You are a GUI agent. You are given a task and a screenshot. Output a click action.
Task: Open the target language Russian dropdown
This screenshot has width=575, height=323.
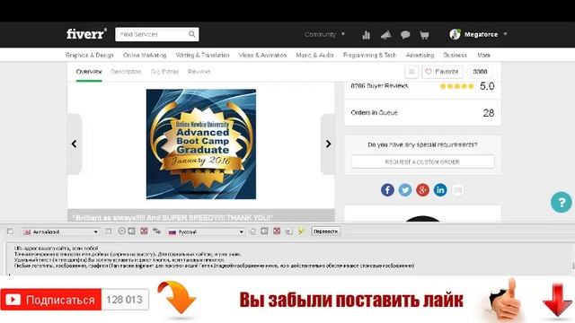pos(206,231)
